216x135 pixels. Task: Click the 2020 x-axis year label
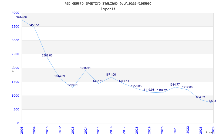point(162,130)
